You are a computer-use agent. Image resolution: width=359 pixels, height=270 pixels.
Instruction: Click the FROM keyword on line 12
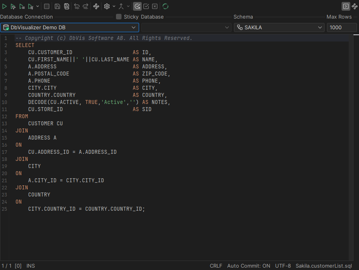click(x=22, y=116)
